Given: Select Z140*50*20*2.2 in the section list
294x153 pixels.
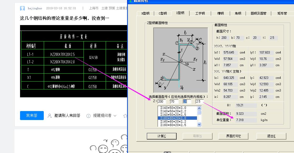Looking at the screenshot, I should [x=177, y=111].
